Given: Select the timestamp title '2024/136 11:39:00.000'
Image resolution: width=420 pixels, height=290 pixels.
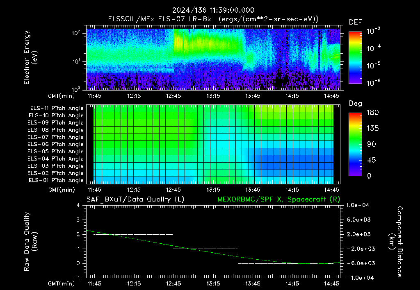Looking at the screenshot, I should point(213,10).
